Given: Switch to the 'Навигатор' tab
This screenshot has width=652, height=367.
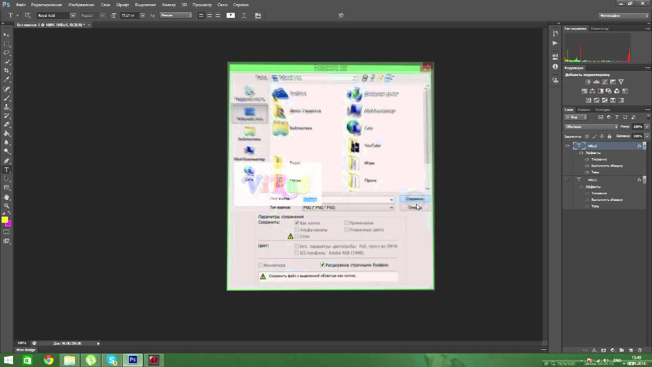Looking at the screenshot, I should click(600, 29).
